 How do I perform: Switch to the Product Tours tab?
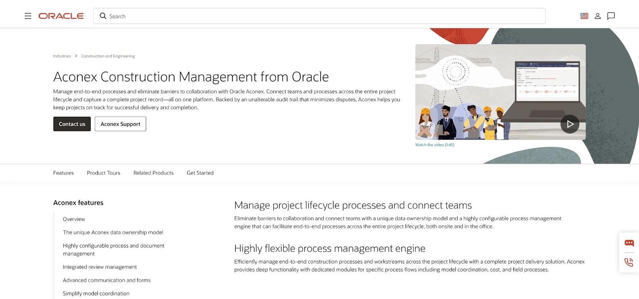(x=103, y=173)
